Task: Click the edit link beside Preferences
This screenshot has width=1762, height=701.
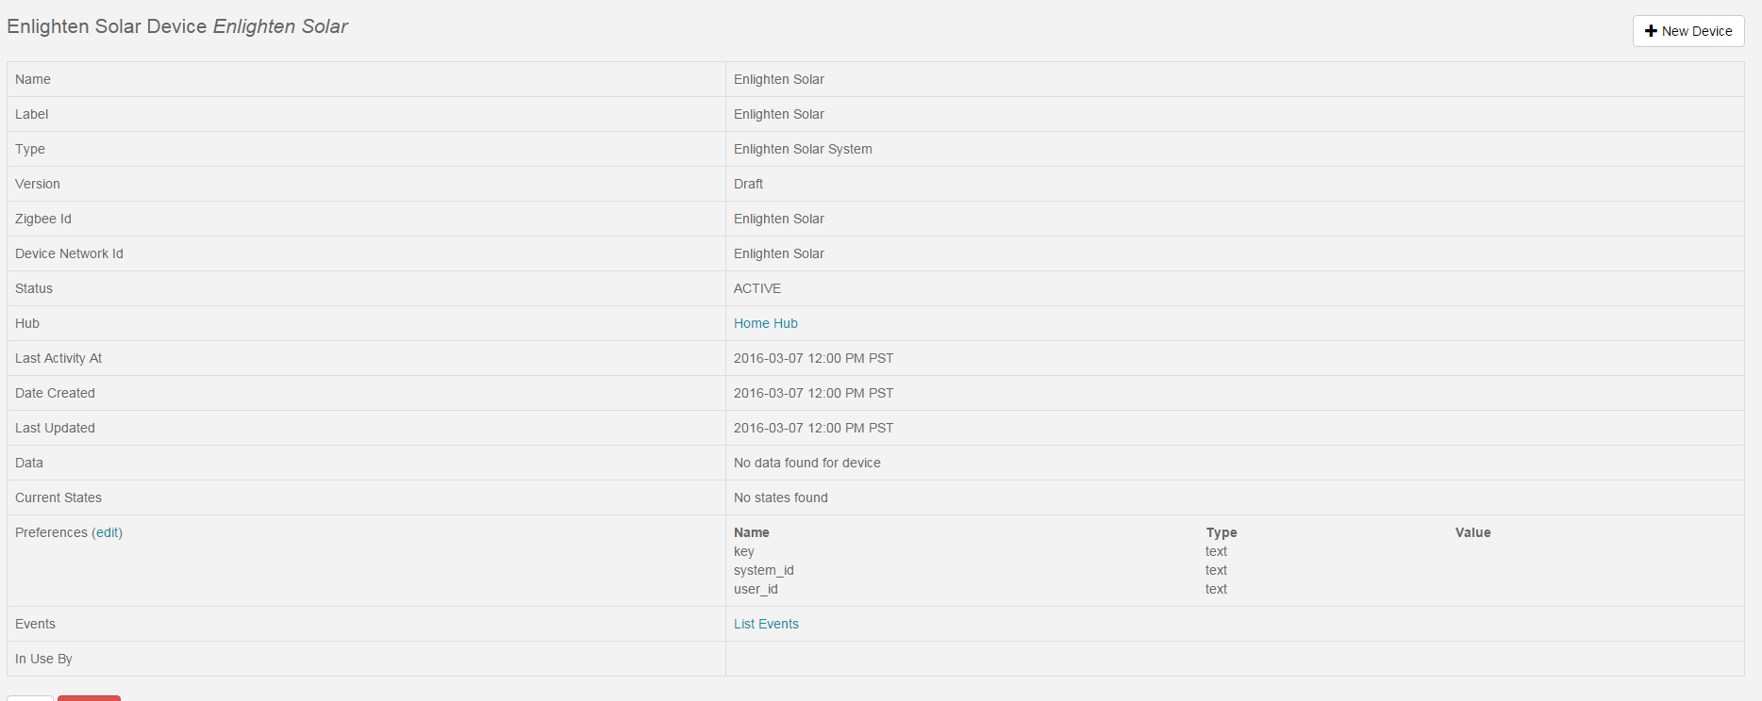Action: click(108, 532)
